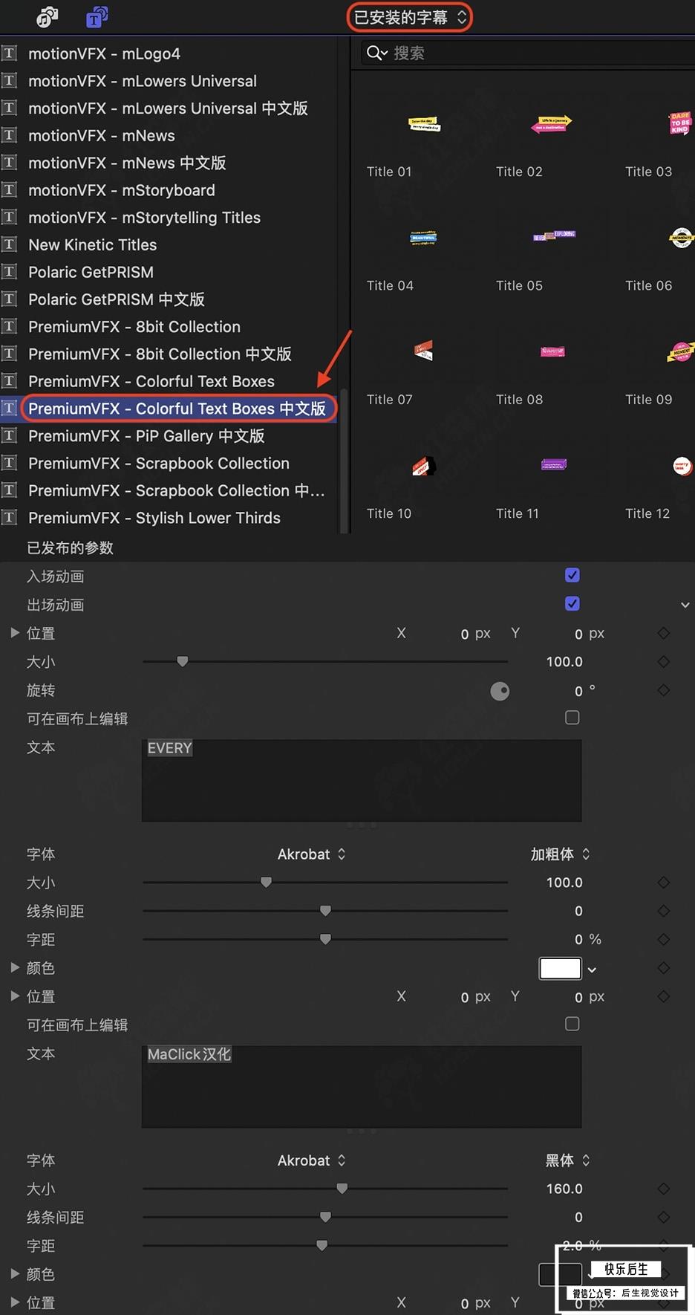Screen dimensions: 695x1315
Task: Select PremiumVFX - Colorful Text Boxes 中文版 category
Action: click(177, 409)
